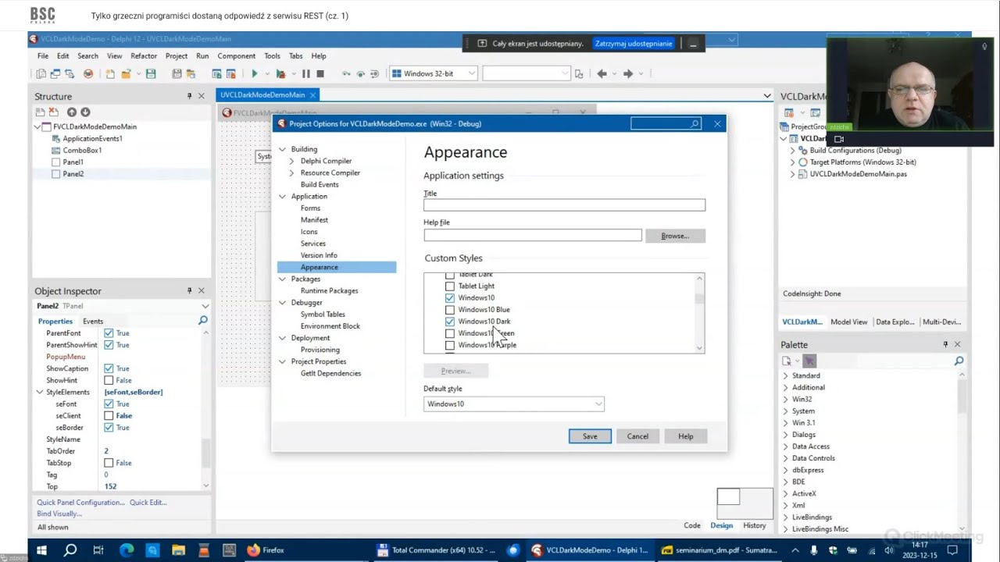Click the search icon in Project Options title bar
The image size is (1000, 562).
[x=695, y=123]
